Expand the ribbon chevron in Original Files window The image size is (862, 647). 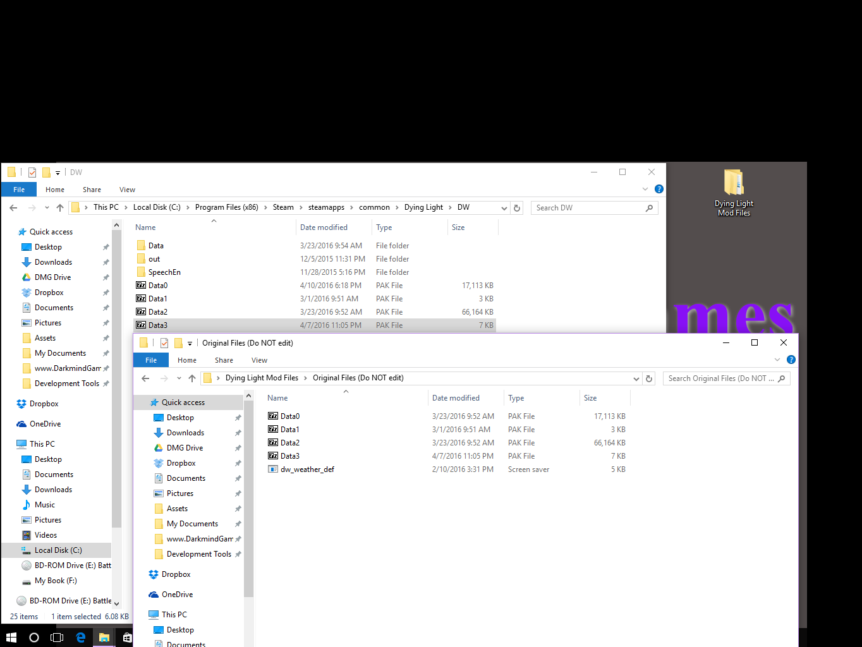[777, 360]
